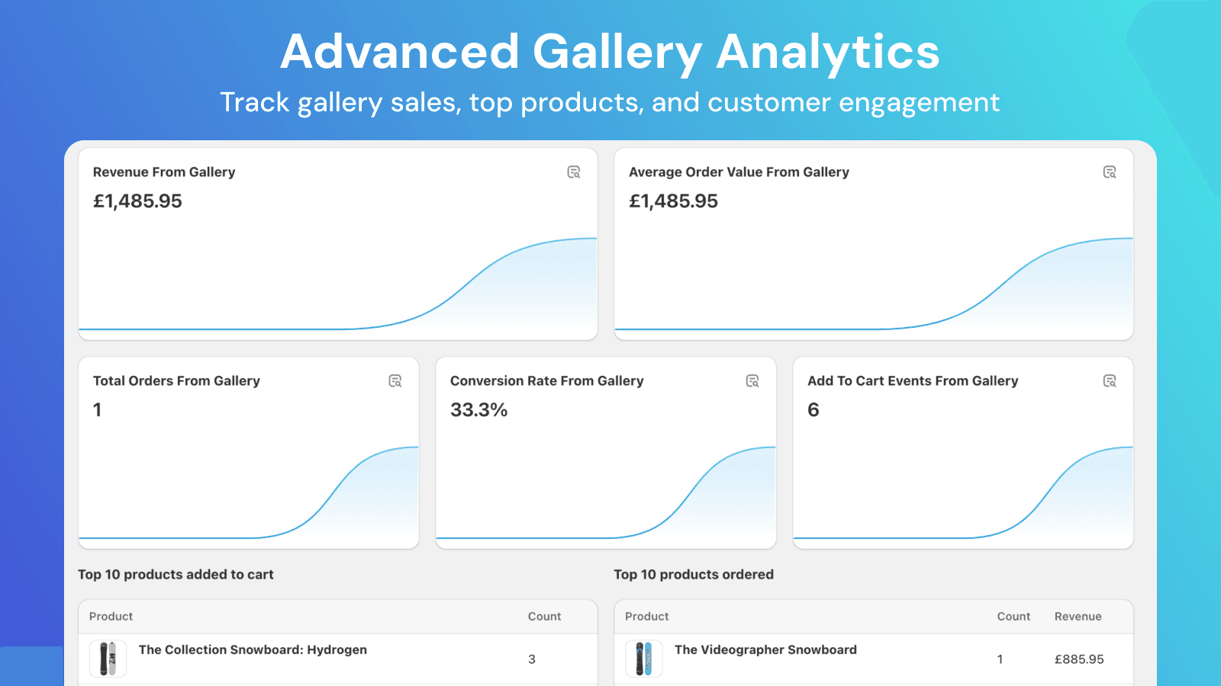This screenshot has height=686, width=1221.
Task: Click the Revenue From Gallery title
Action: pos(164,172)
